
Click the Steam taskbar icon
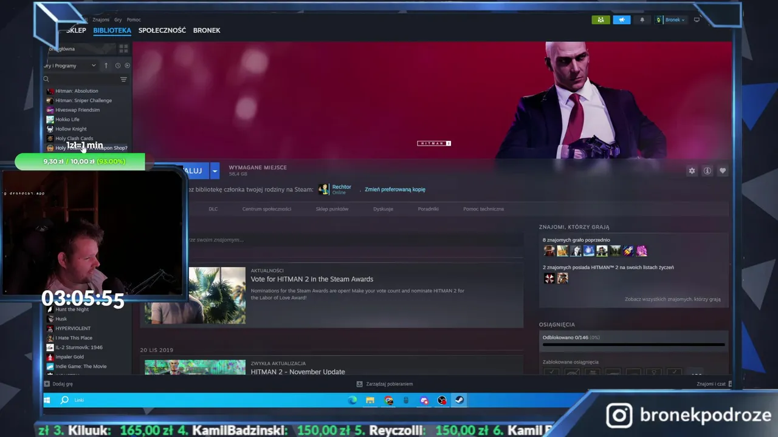click(460, 400)
